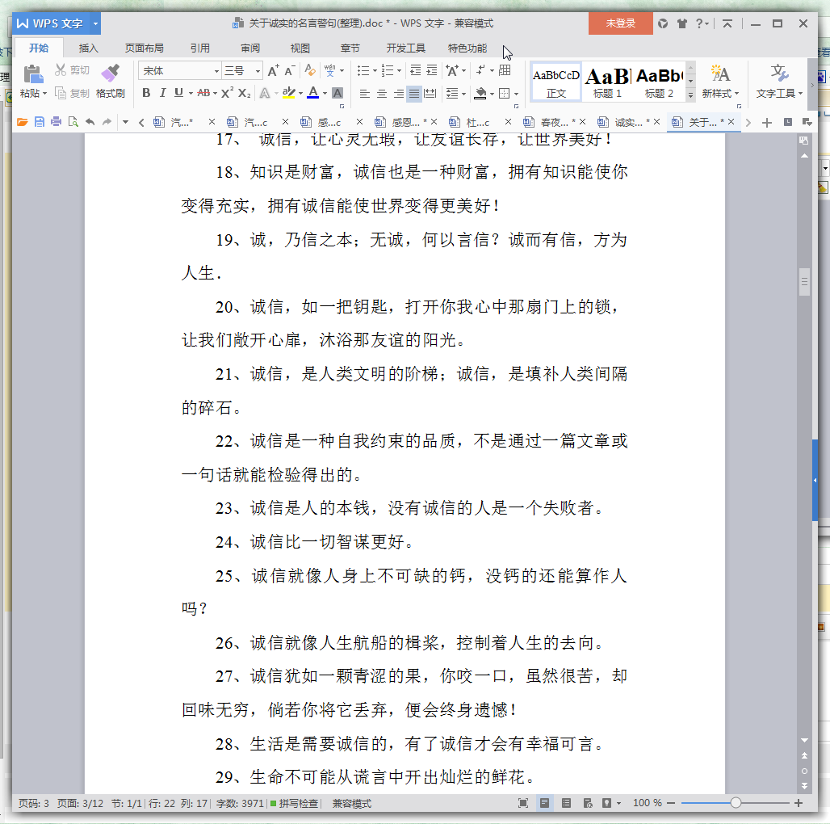
Task: Apply the 标题 2 style
Action: [660, 82]
